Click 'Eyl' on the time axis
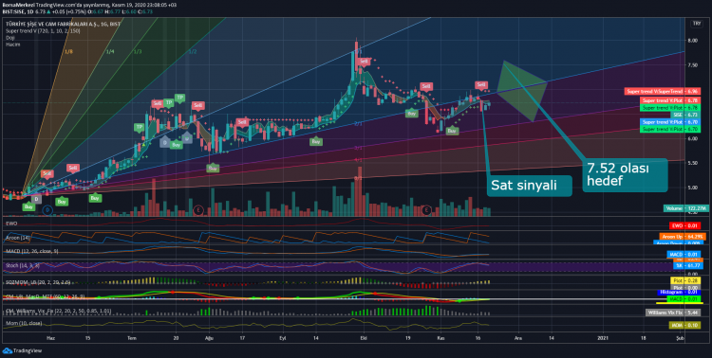 (x=283, y=337)
